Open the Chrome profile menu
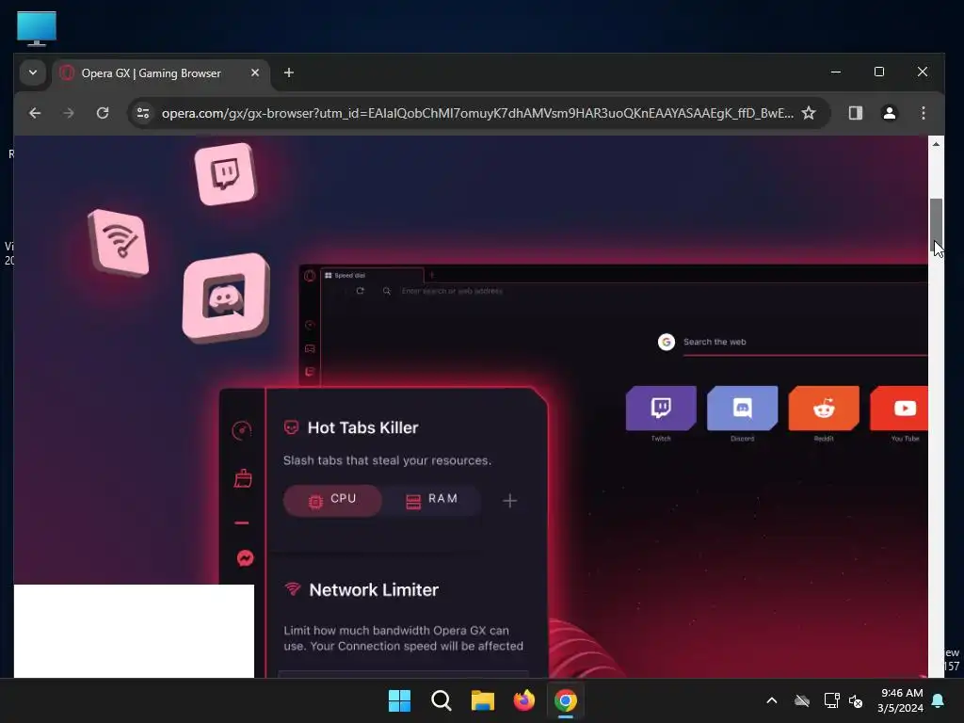The image size is (964, 723). coord(889,113)
